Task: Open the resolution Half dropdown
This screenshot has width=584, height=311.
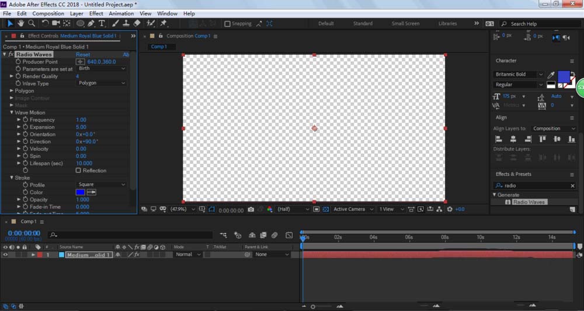Action: coord(293,210)
